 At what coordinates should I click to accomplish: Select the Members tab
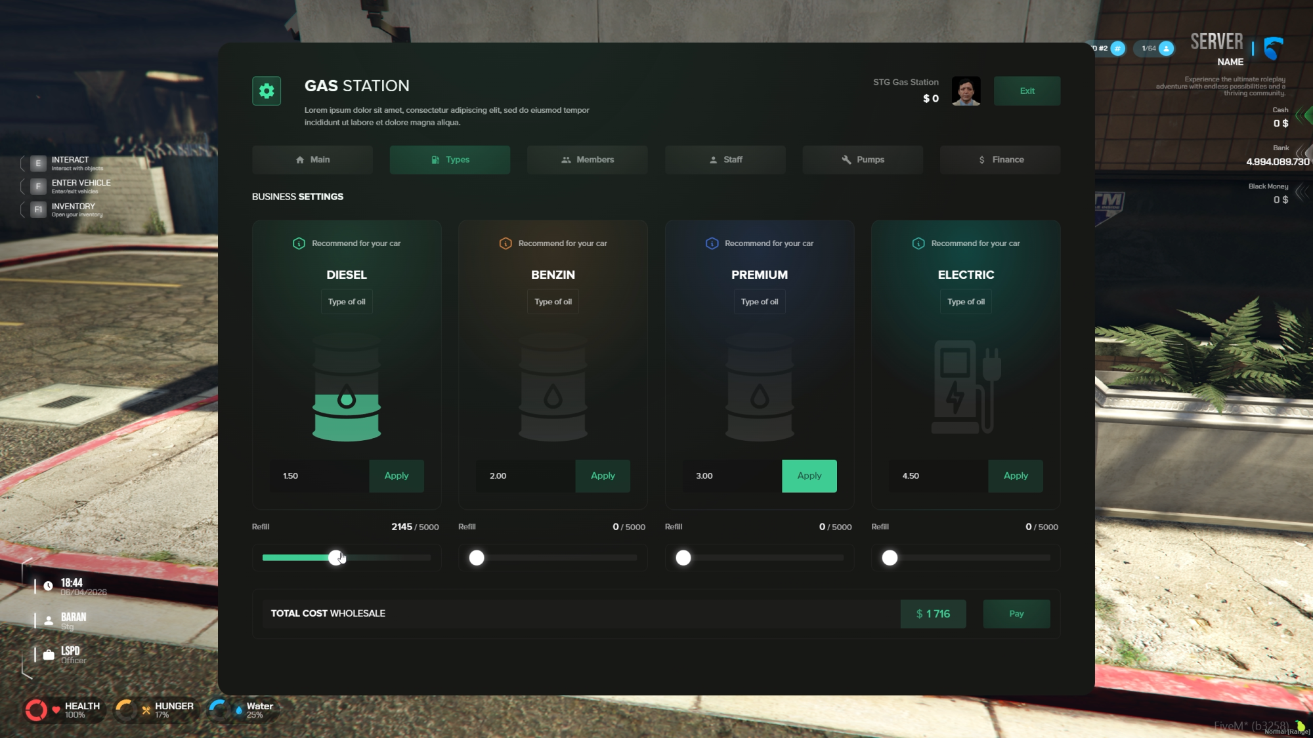pyautogui.click(x=588, y=160)
